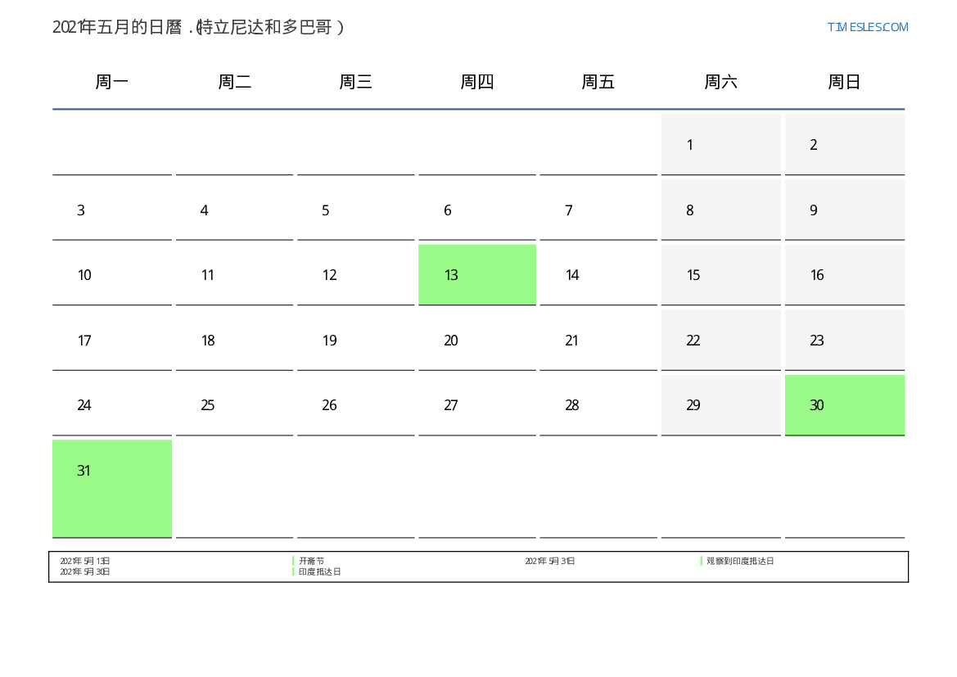The image size is (957, 677).
Task: Click on date 21 in the calendar
Action: pyautogui.click(x=598, y=340)
